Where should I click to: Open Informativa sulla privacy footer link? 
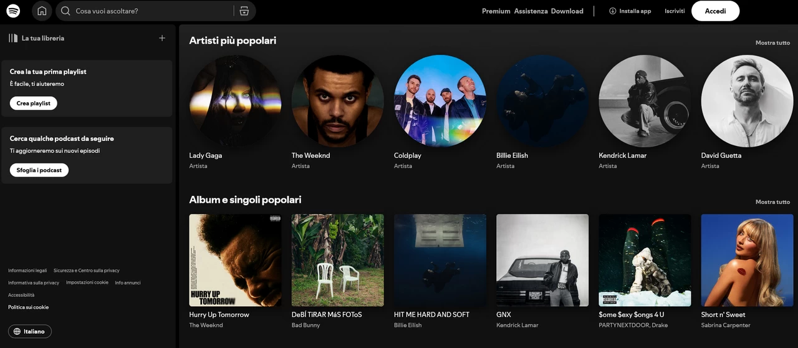[x=34, y=283]
